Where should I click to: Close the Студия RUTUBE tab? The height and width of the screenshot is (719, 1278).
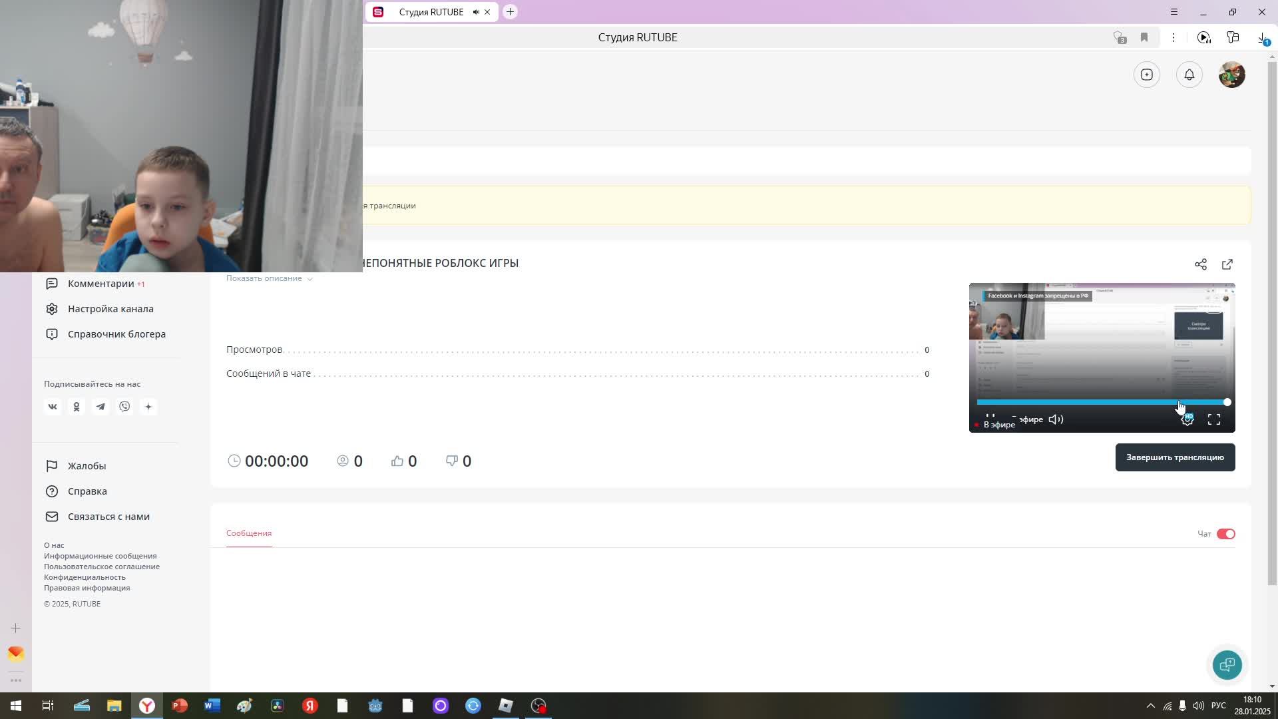pos(487,12)
